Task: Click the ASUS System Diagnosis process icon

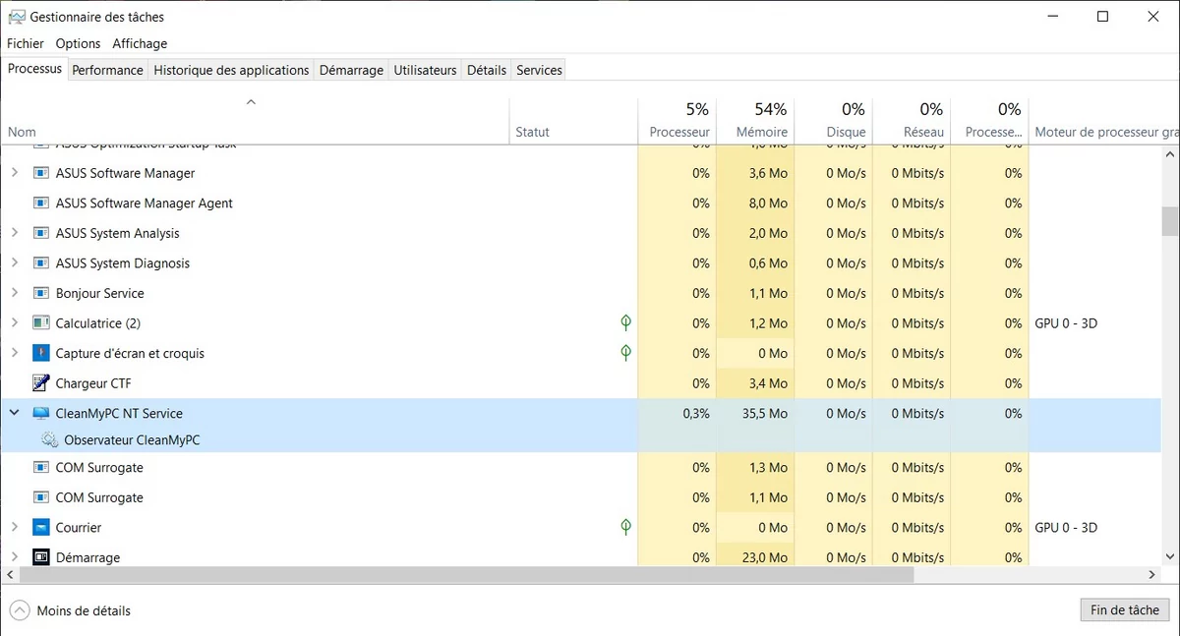Action: tap(40, 263)
